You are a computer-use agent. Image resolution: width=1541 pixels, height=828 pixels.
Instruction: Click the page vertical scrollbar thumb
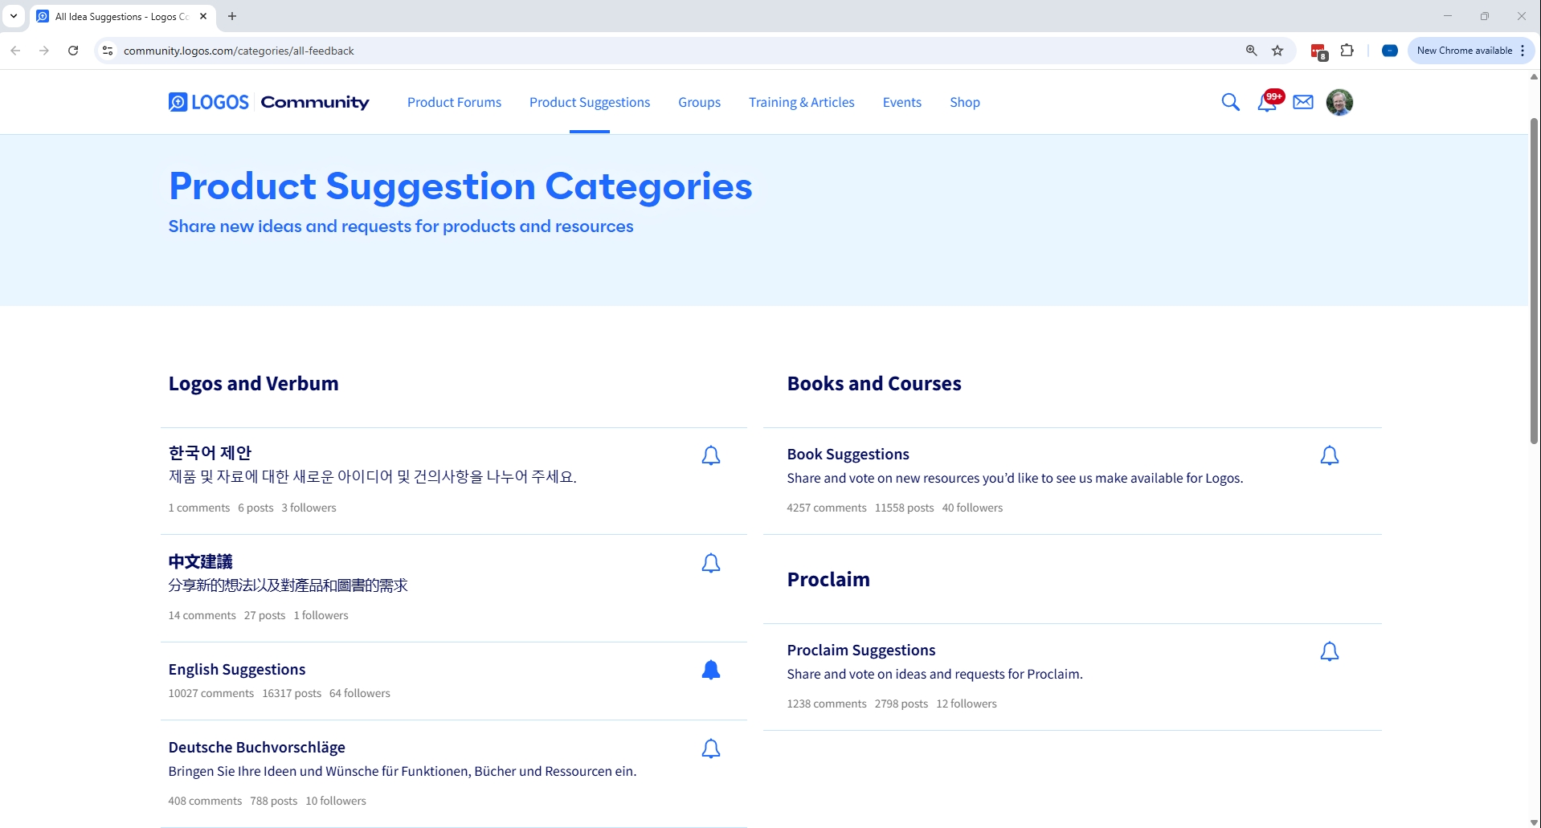(x=1534, y=280)
